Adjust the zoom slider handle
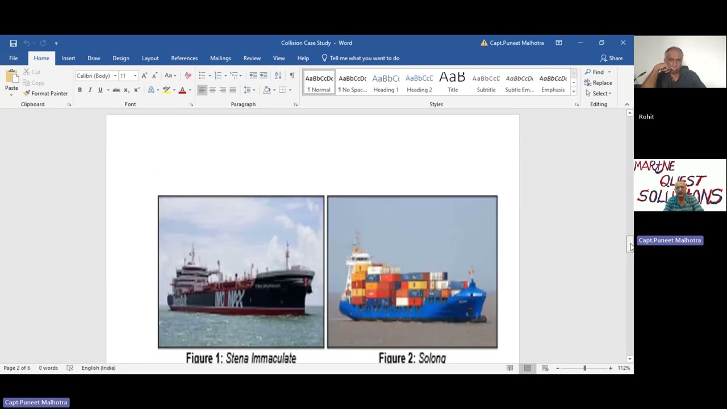727x409 pixels. click(x=584, y=368)
